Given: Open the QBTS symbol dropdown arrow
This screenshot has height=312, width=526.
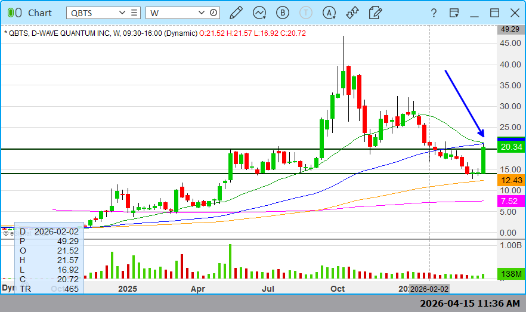Looking at the screenshot, I should click(122, 13).
